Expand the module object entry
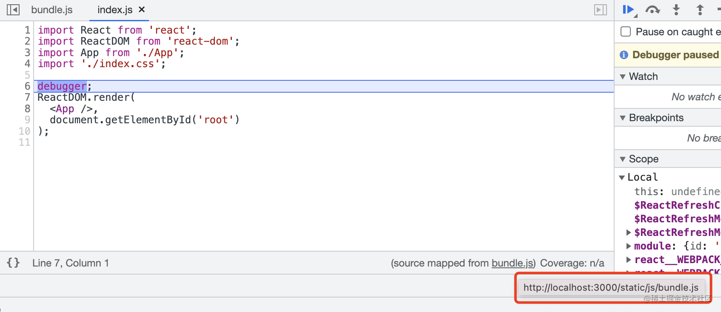 629,246
